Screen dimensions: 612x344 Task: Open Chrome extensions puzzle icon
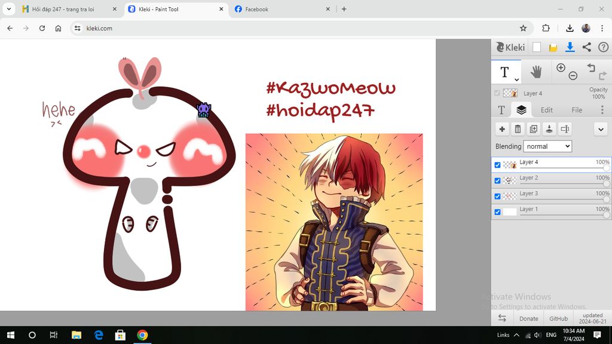[x=546, y=28]
